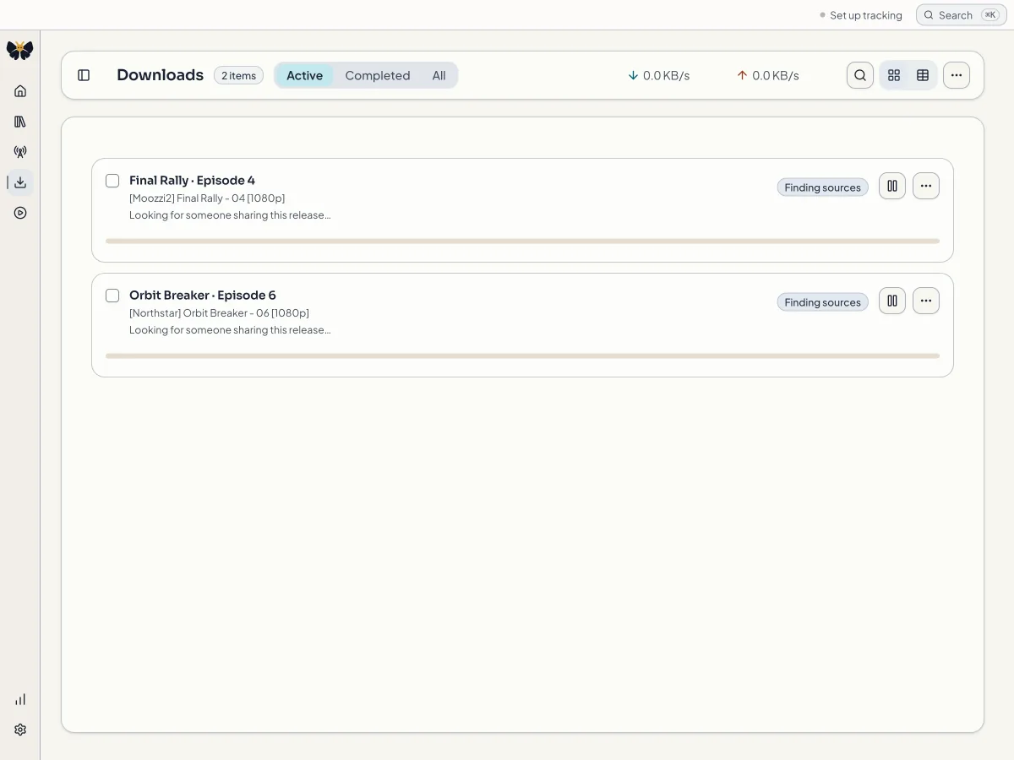Click the Downloads page heading
1014x760 pixels.
tap(161, 75)
